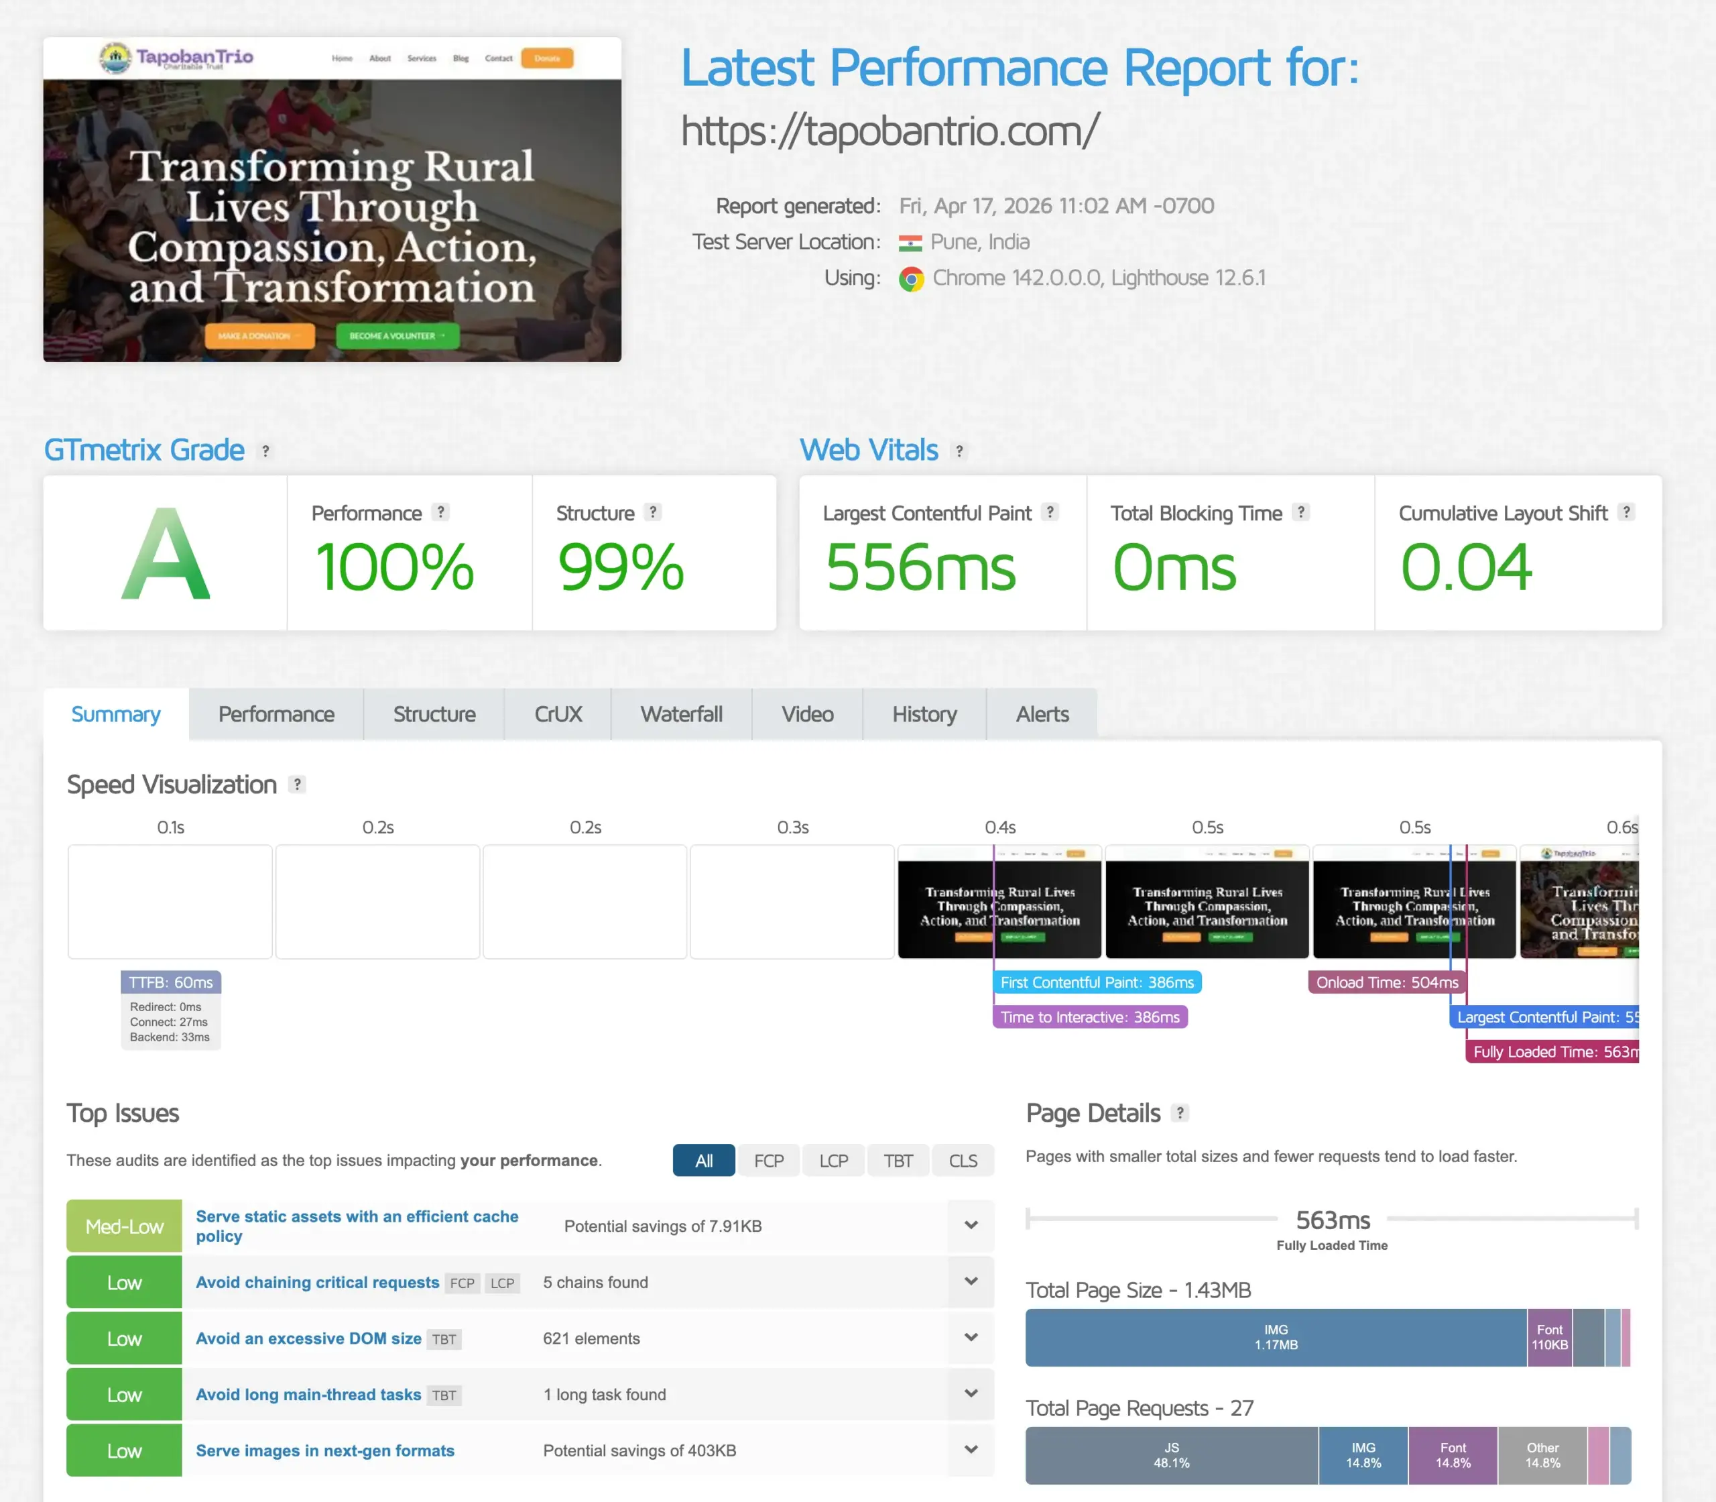Click the Largest Contentful Paint help icon
1716x1502 pixels.
[1050, 513]
